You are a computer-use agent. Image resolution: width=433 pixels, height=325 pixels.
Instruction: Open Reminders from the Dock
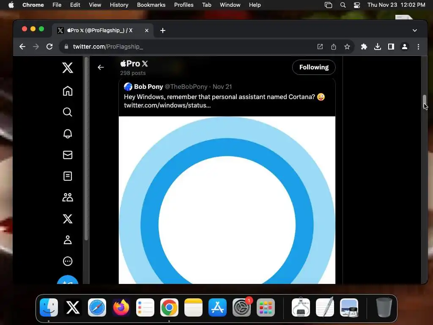pos(145,307)
